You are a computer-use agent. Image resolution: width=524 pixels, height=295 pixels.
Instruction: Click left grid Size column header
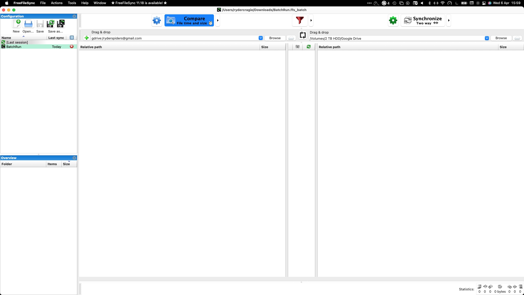point(272,47)
